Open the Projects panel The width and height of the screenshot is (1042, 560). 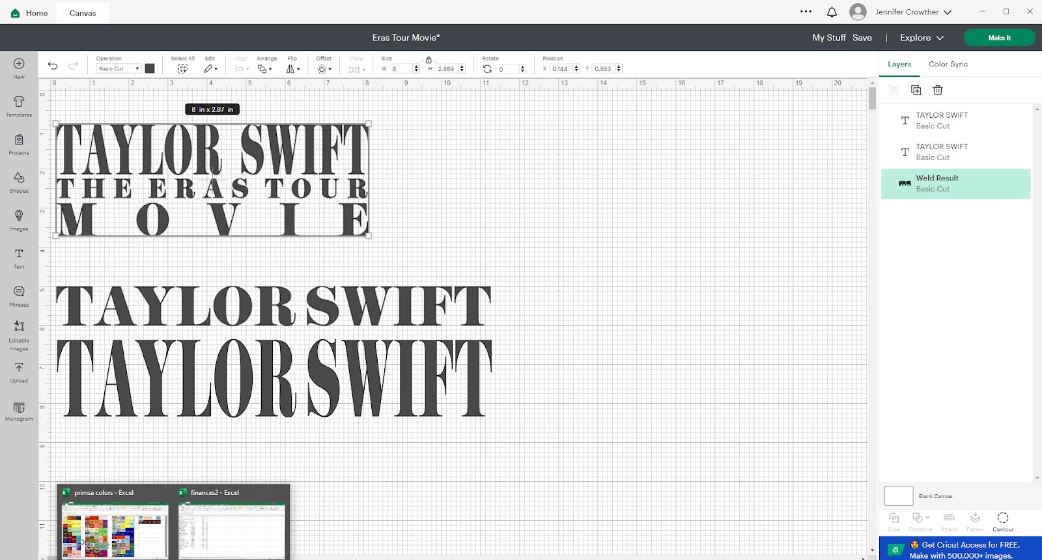[x=19, y=139]
